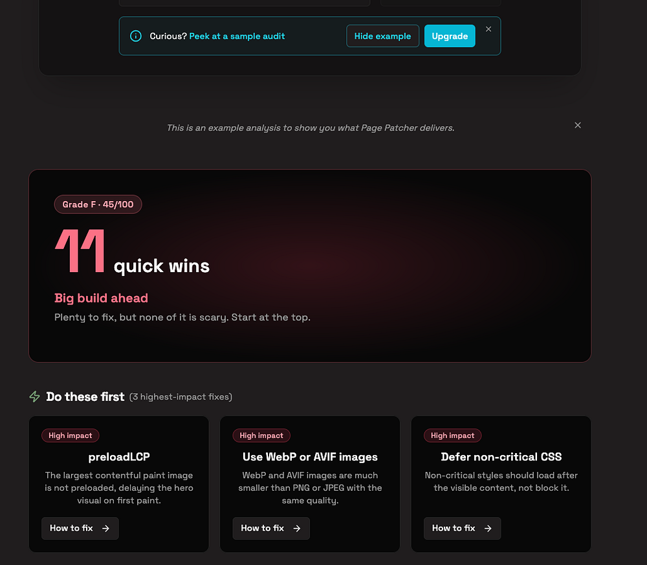
Task: Open the Peek at a sample audit link
Action: [x=237, y=36]
